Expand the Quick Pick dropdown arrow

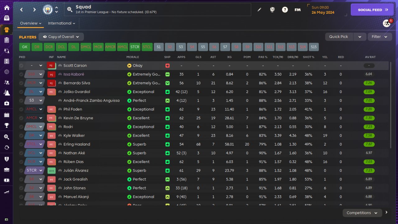point(360,37)
